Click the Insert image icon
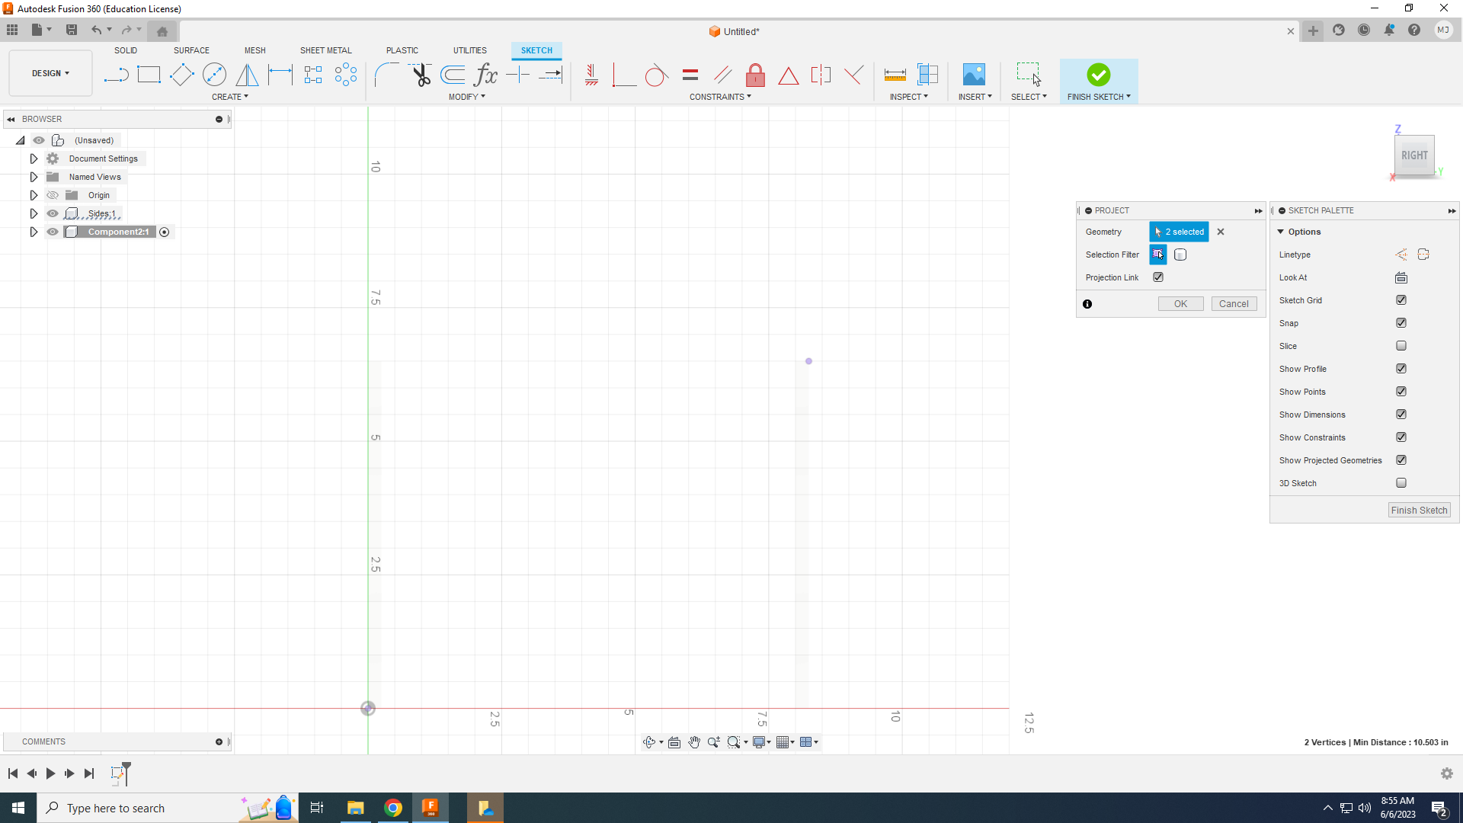This screenshot has height=823, width=1463. 974,75
